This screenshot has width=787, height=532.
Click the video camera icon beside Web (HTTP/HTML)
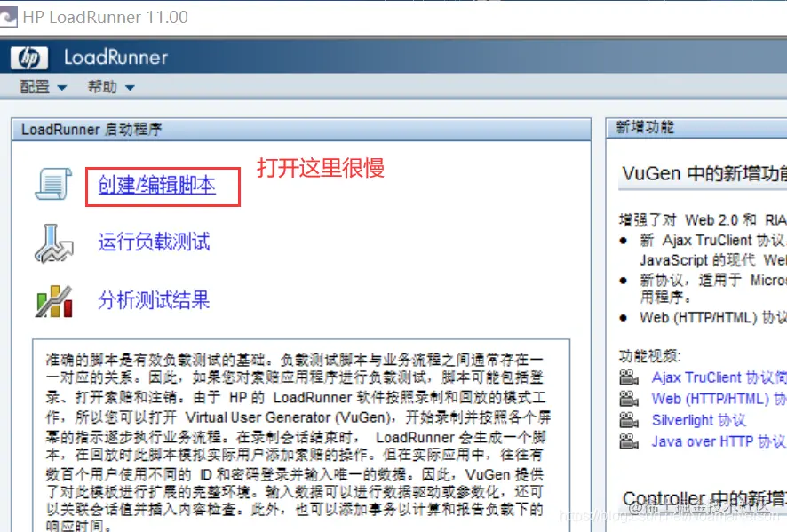point(629,399)
